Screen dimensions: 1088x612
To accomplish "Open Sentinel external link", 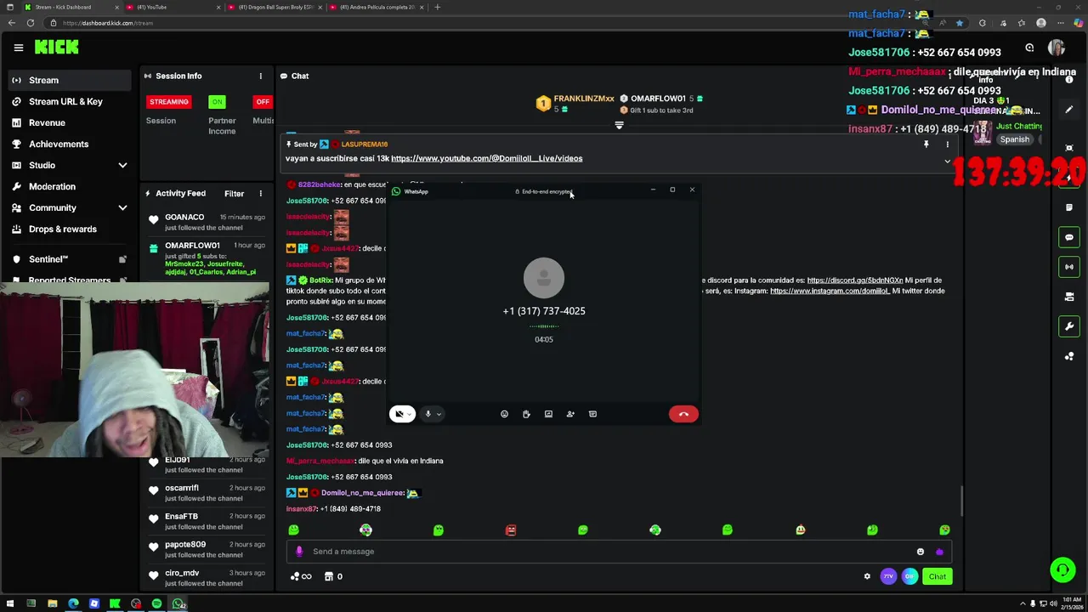I will pos(68,259).
